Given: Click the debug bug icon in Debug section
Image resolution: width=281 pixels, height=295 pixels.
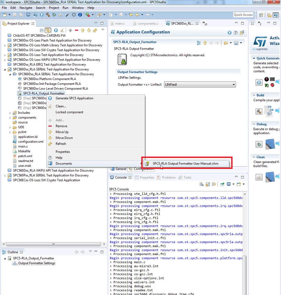Looking at the screenshot, I should [259, 144].
